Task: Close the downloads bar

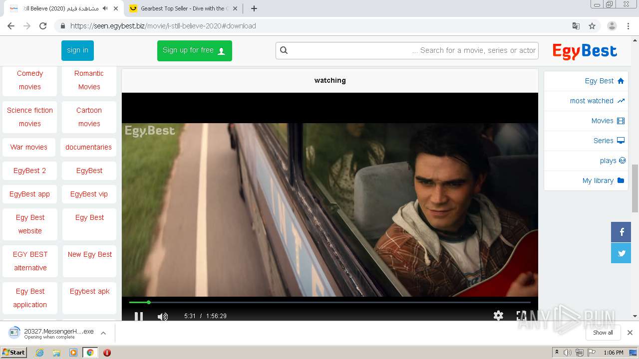Action: [x=630, y=333]
